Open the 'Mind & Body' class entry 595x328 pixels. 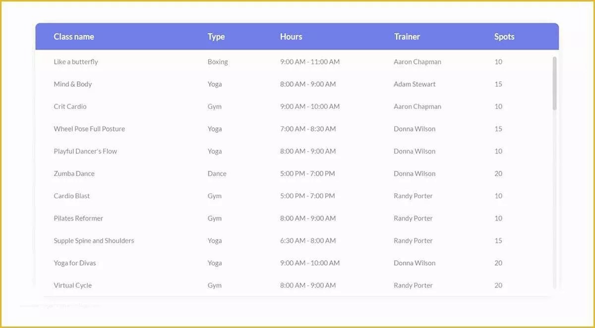pyautogui.click(x=72, y=84)
